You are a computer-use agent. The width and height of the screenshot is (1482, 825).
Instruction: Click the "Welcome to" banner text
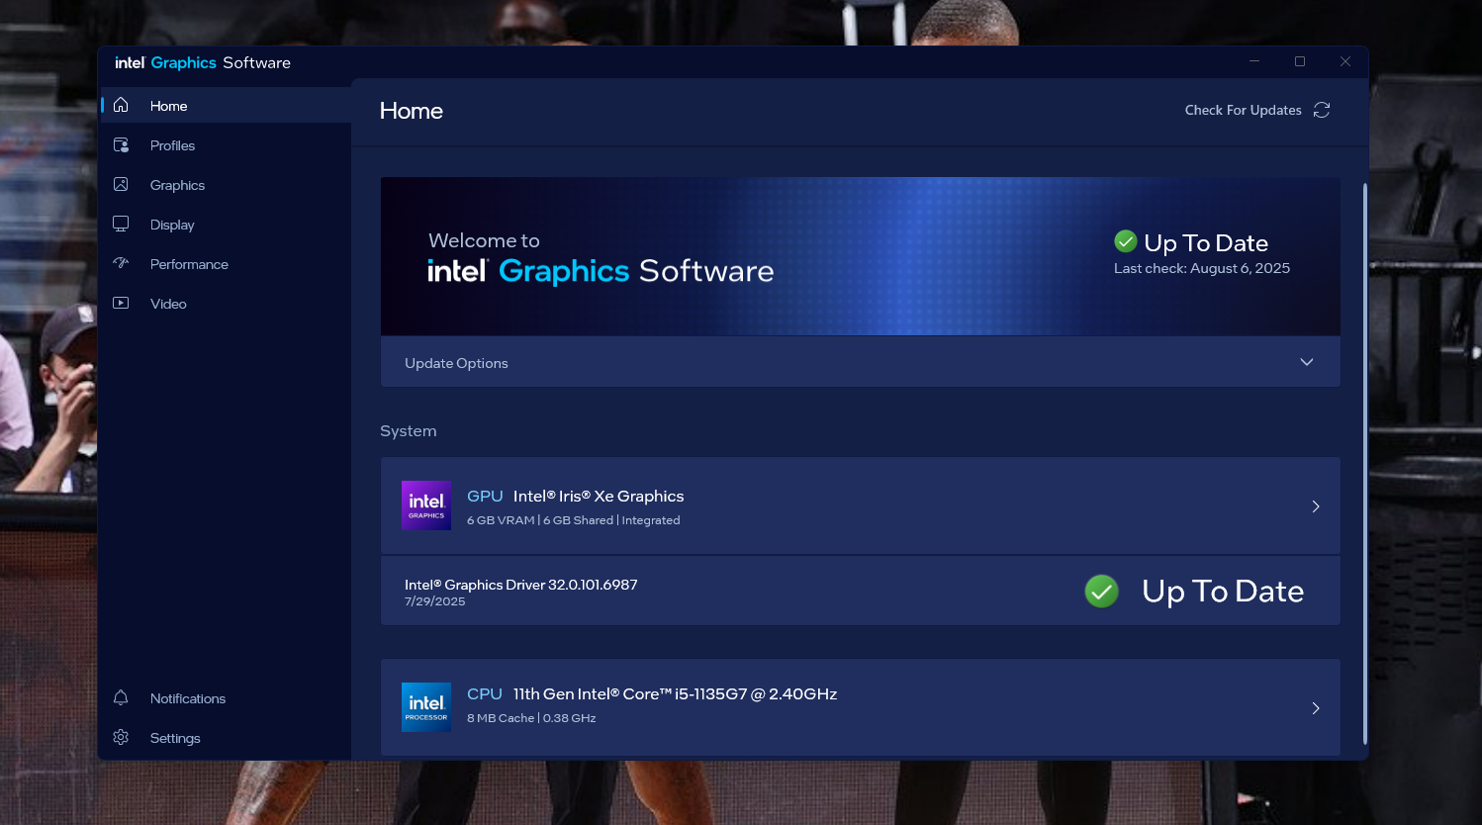[x=484, y=240]
